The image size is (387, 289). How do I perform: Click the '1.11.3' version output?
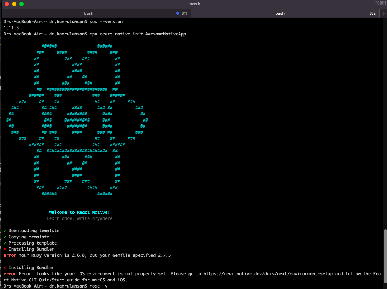(x=11, y=27)
